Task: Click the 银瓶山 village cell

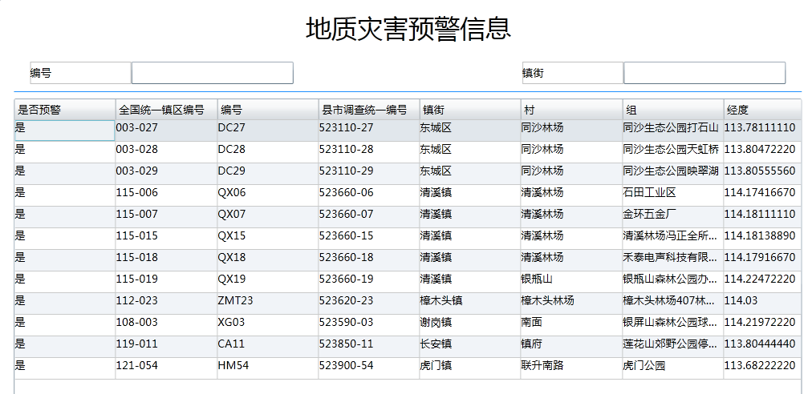Action: tap(572, 283)
